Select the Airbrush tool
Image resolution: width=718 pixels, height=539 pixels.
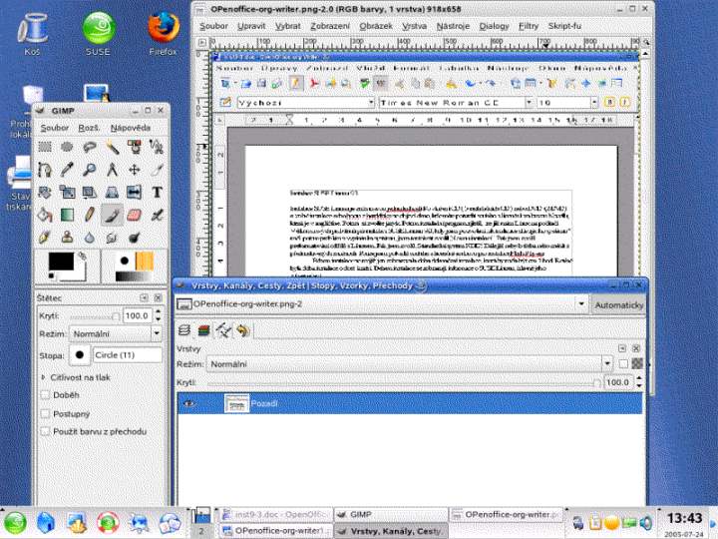(157, 215)
